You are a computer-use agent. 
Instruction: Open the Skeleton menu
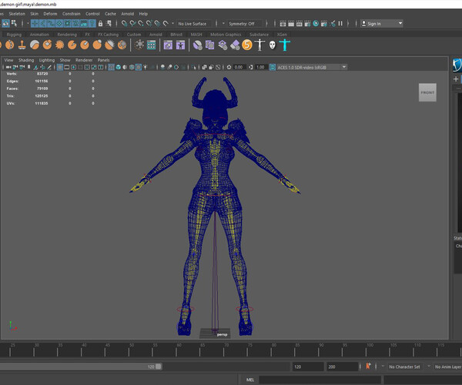[x=17, y=14]
